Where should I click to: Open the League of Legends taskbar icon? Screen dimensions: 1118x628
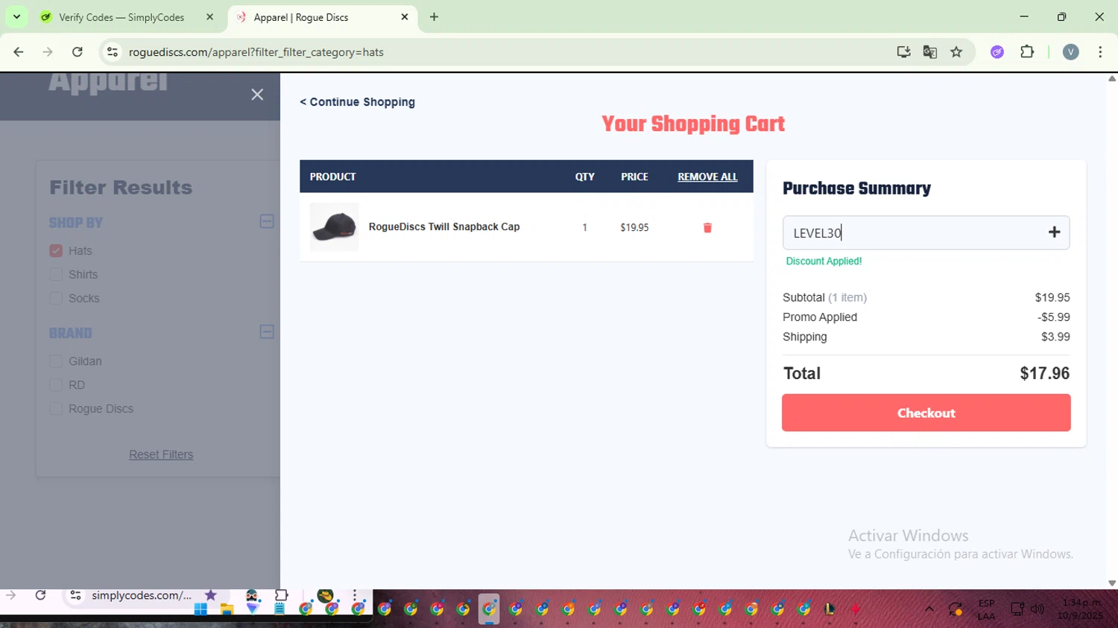(829, 609)
